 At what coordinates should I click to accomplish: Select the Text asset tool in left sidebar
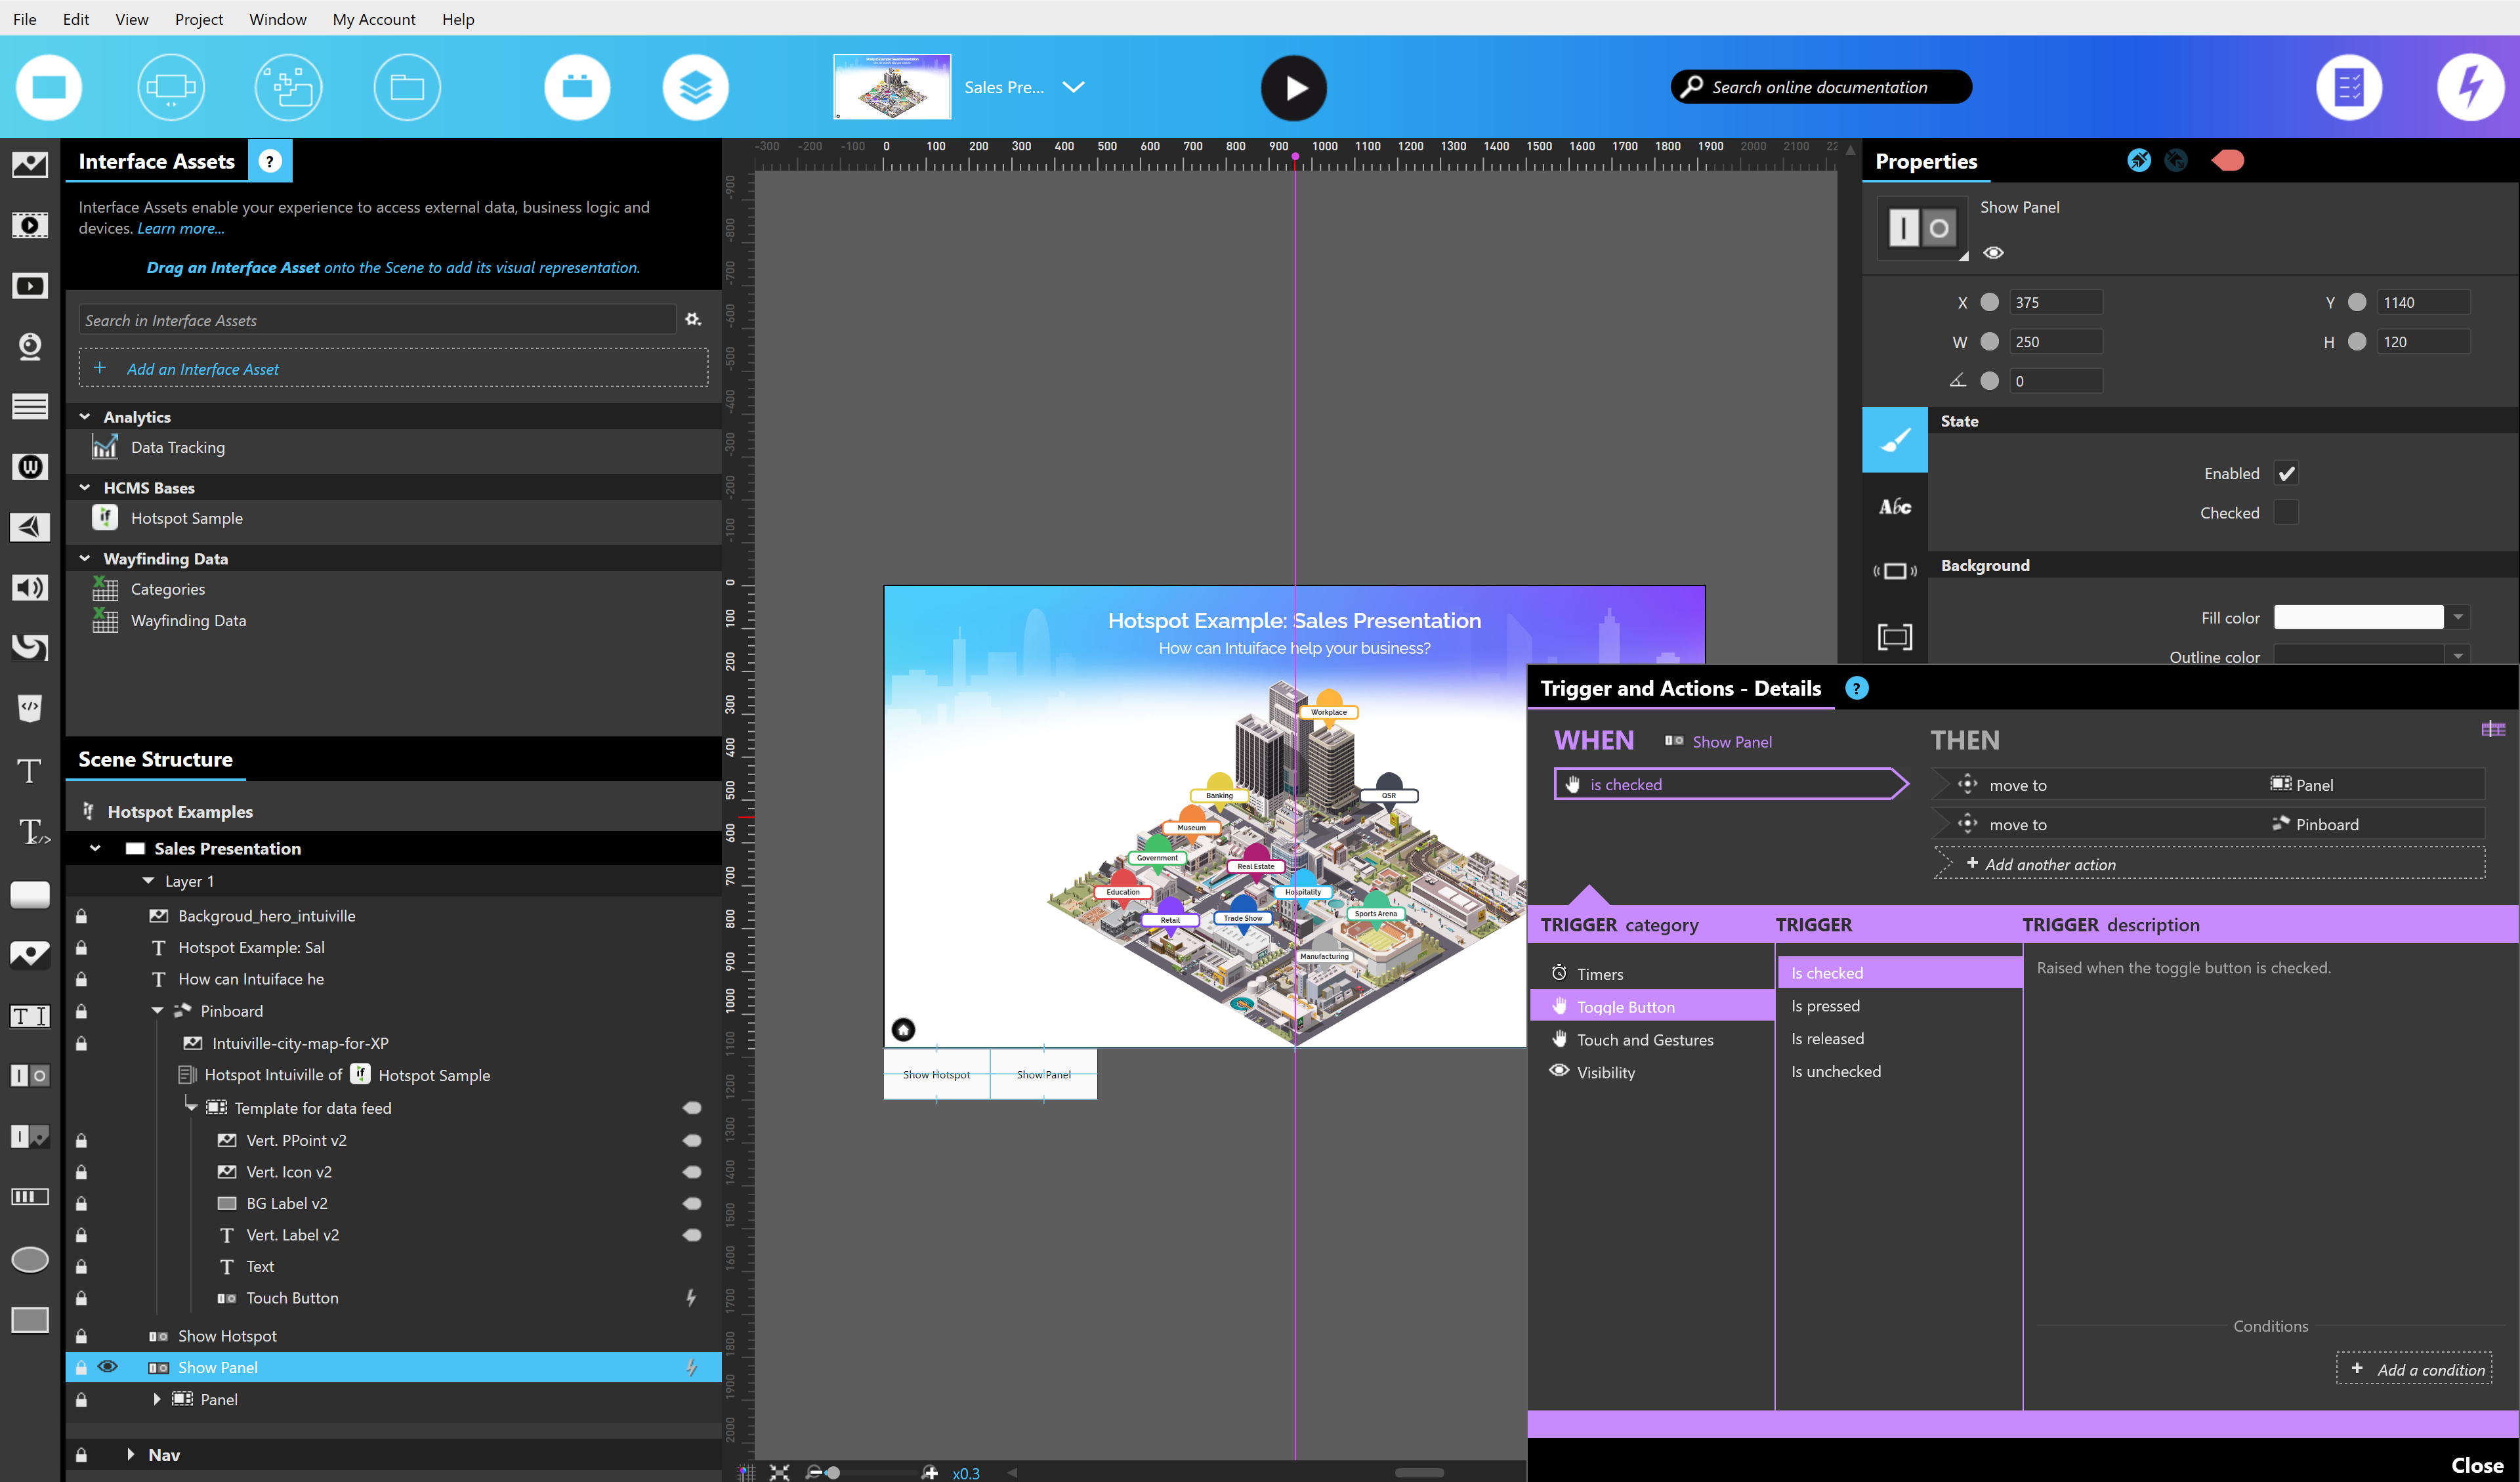pos(30,771)
